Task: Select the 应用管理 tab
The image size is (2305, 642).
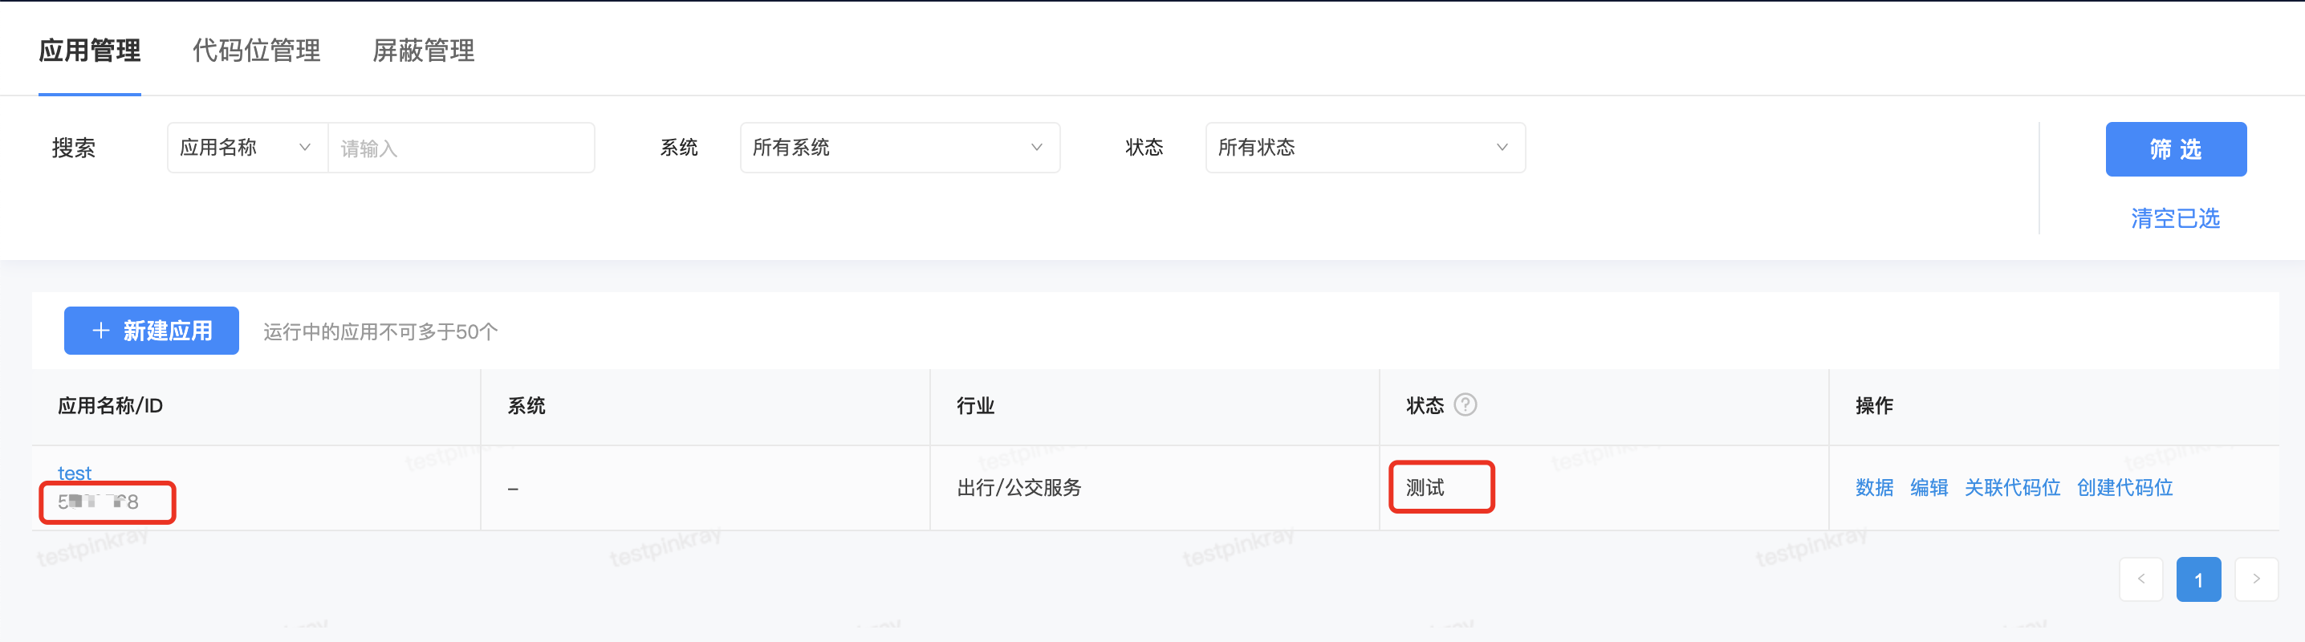Action: click(x=89, y=51)
